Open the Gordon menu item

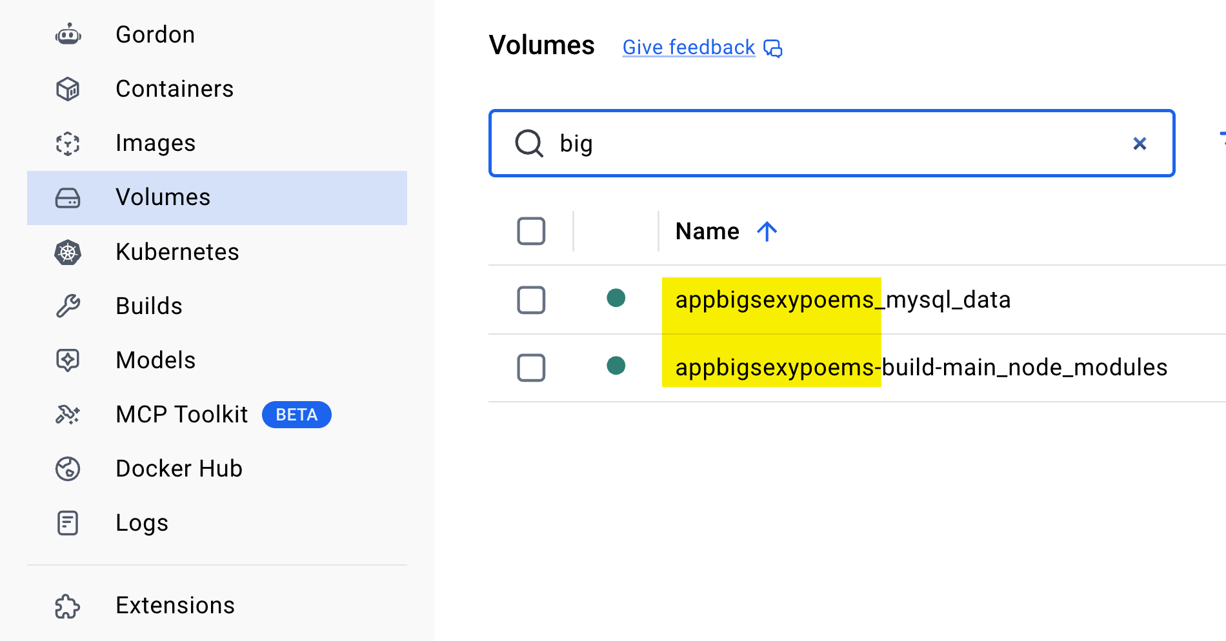(x=217, y=34)
